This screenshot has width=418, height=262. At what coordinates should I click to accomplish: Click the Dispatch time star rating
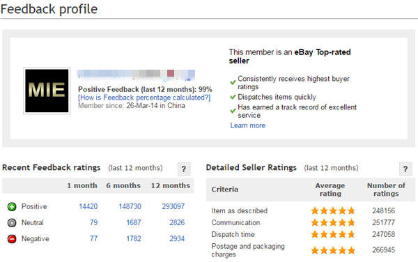(333, 235)
